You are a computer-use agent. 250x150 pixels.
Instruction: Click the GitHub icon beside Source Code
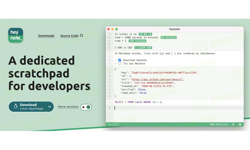(x=81, y=35)
